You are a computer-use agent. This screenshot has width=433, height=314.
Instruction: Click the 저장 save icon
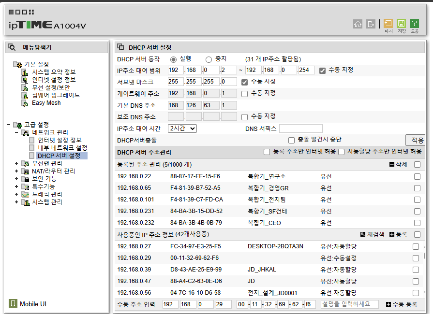click(401, 24)
